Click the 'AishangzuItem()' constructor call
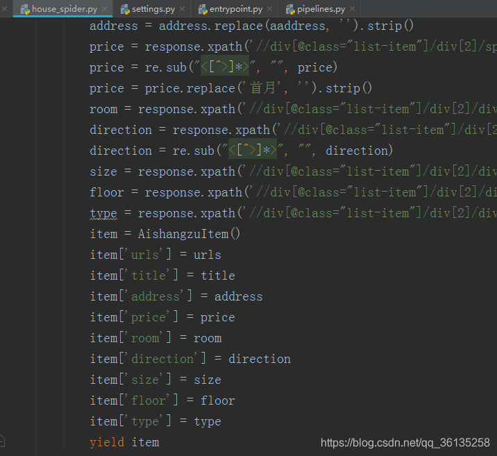 (x=189, y=234)
